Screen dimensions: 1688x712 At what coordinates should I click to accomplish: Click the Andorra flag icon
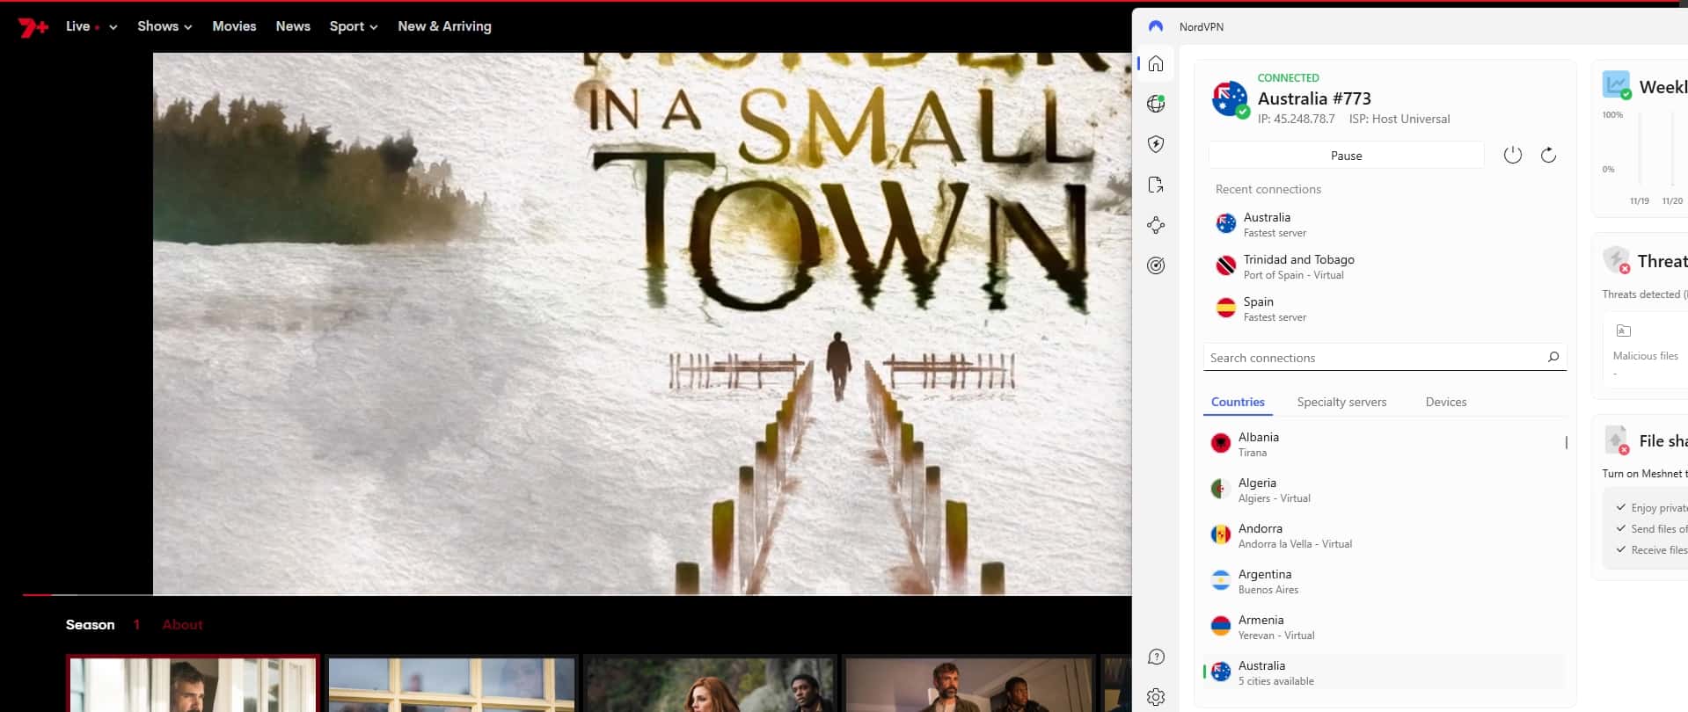click(x=1220, y=535)
